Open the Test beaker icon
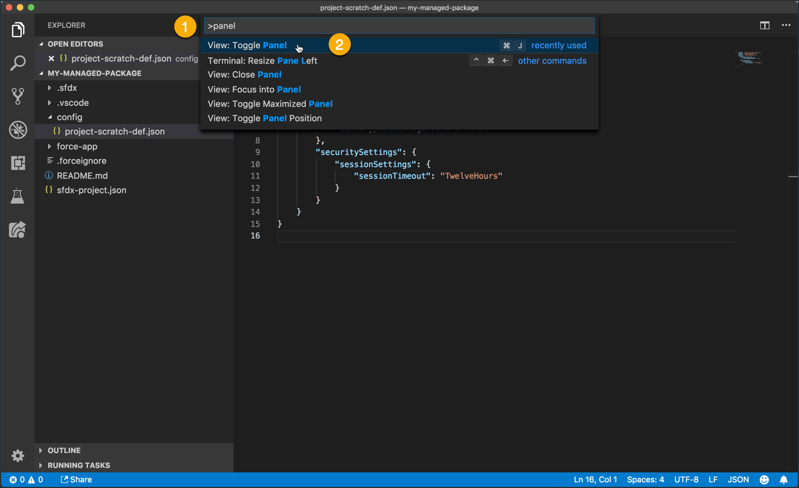 18,196
